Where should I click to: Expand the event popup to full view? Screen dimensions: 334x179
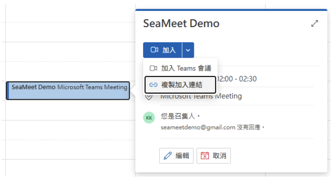[315, 24]
